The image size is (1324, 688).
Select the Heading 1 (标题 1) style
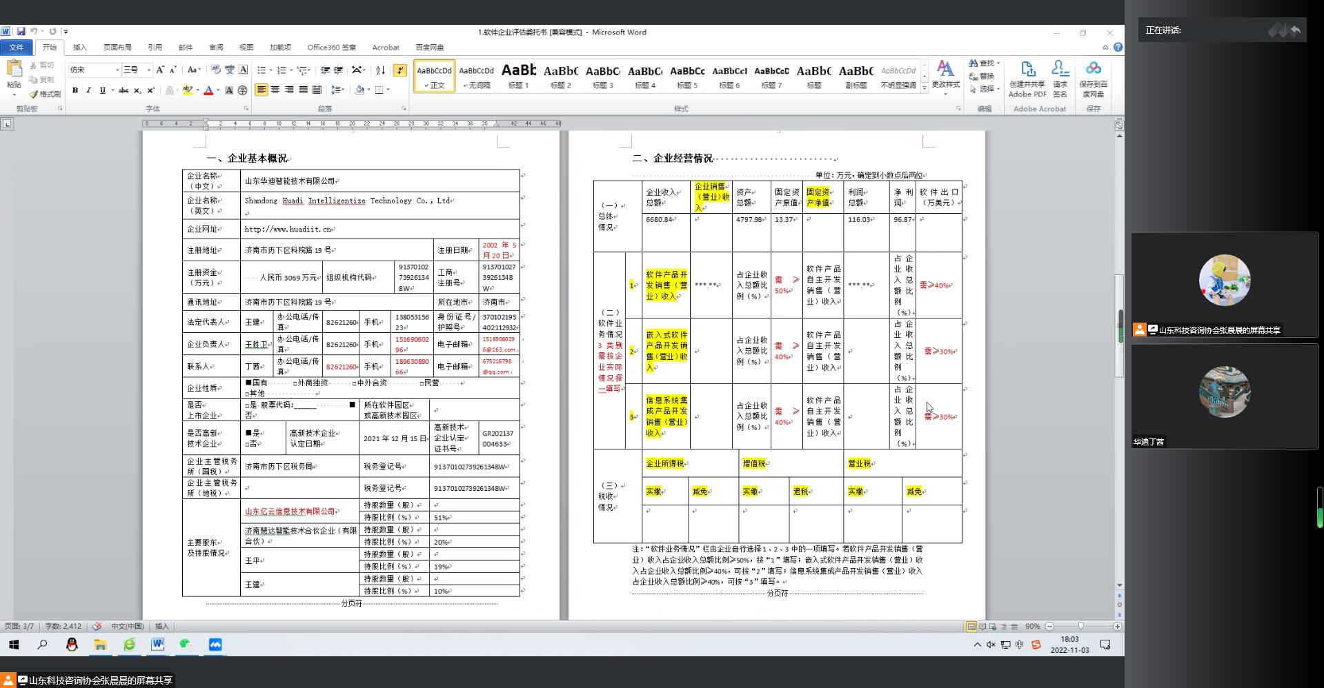[518, 76]
